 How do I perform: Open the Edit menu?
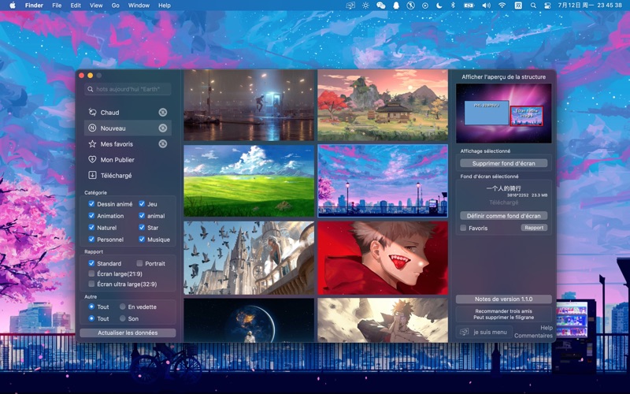pos(76,6)
